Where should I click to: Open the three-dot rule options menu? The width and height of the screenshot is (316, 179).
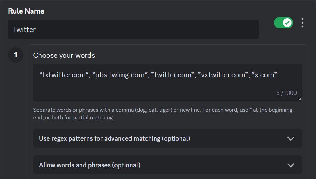[302, 23]
